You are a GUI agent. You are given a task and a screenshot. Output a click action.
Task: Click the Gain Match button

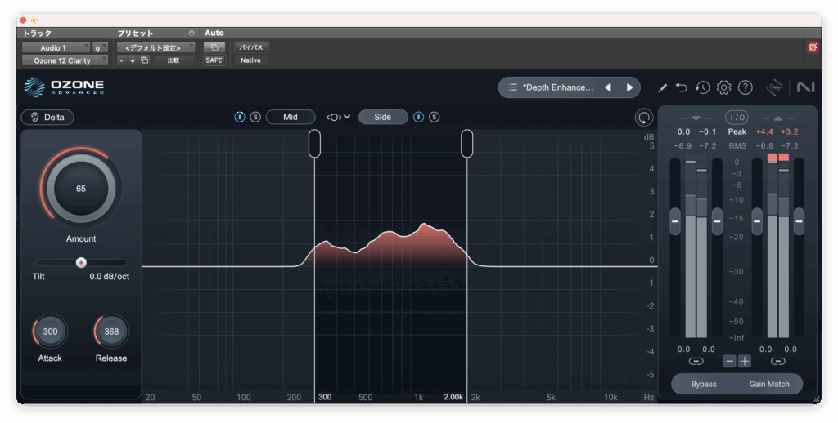[x=770, y=384]
